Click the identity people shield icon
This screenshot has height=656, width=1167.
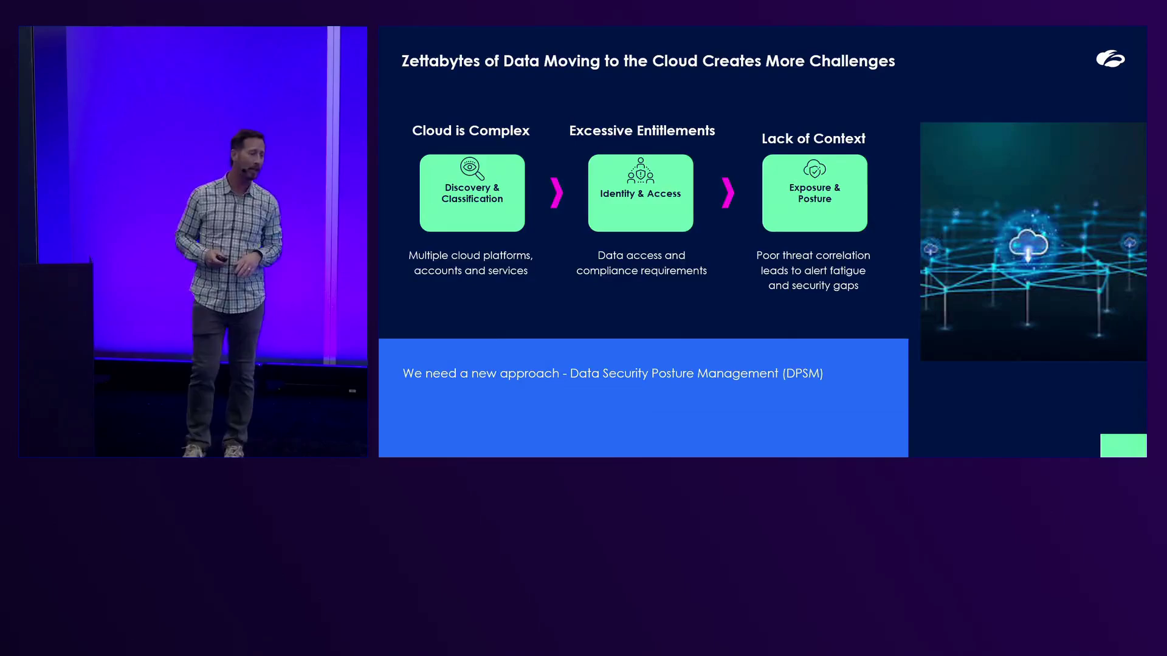640,171
